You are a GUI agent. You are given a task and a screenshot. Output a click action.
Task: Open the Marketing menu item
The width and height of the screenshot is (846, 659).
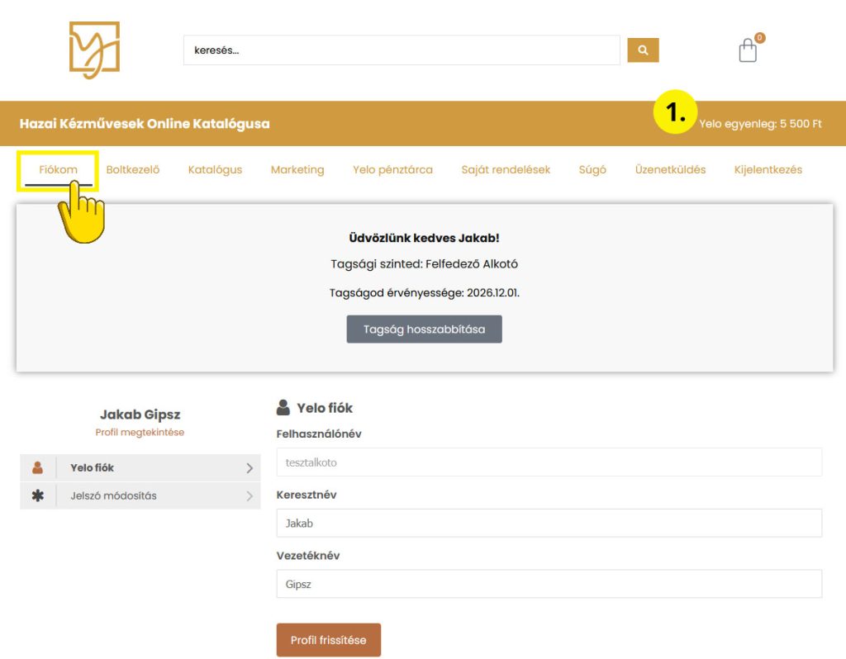pos(297,170)
